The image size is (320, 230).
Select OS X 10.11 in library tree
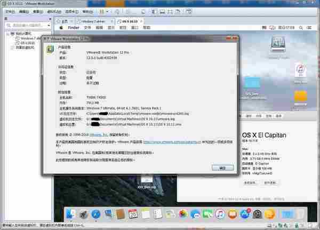28,42
